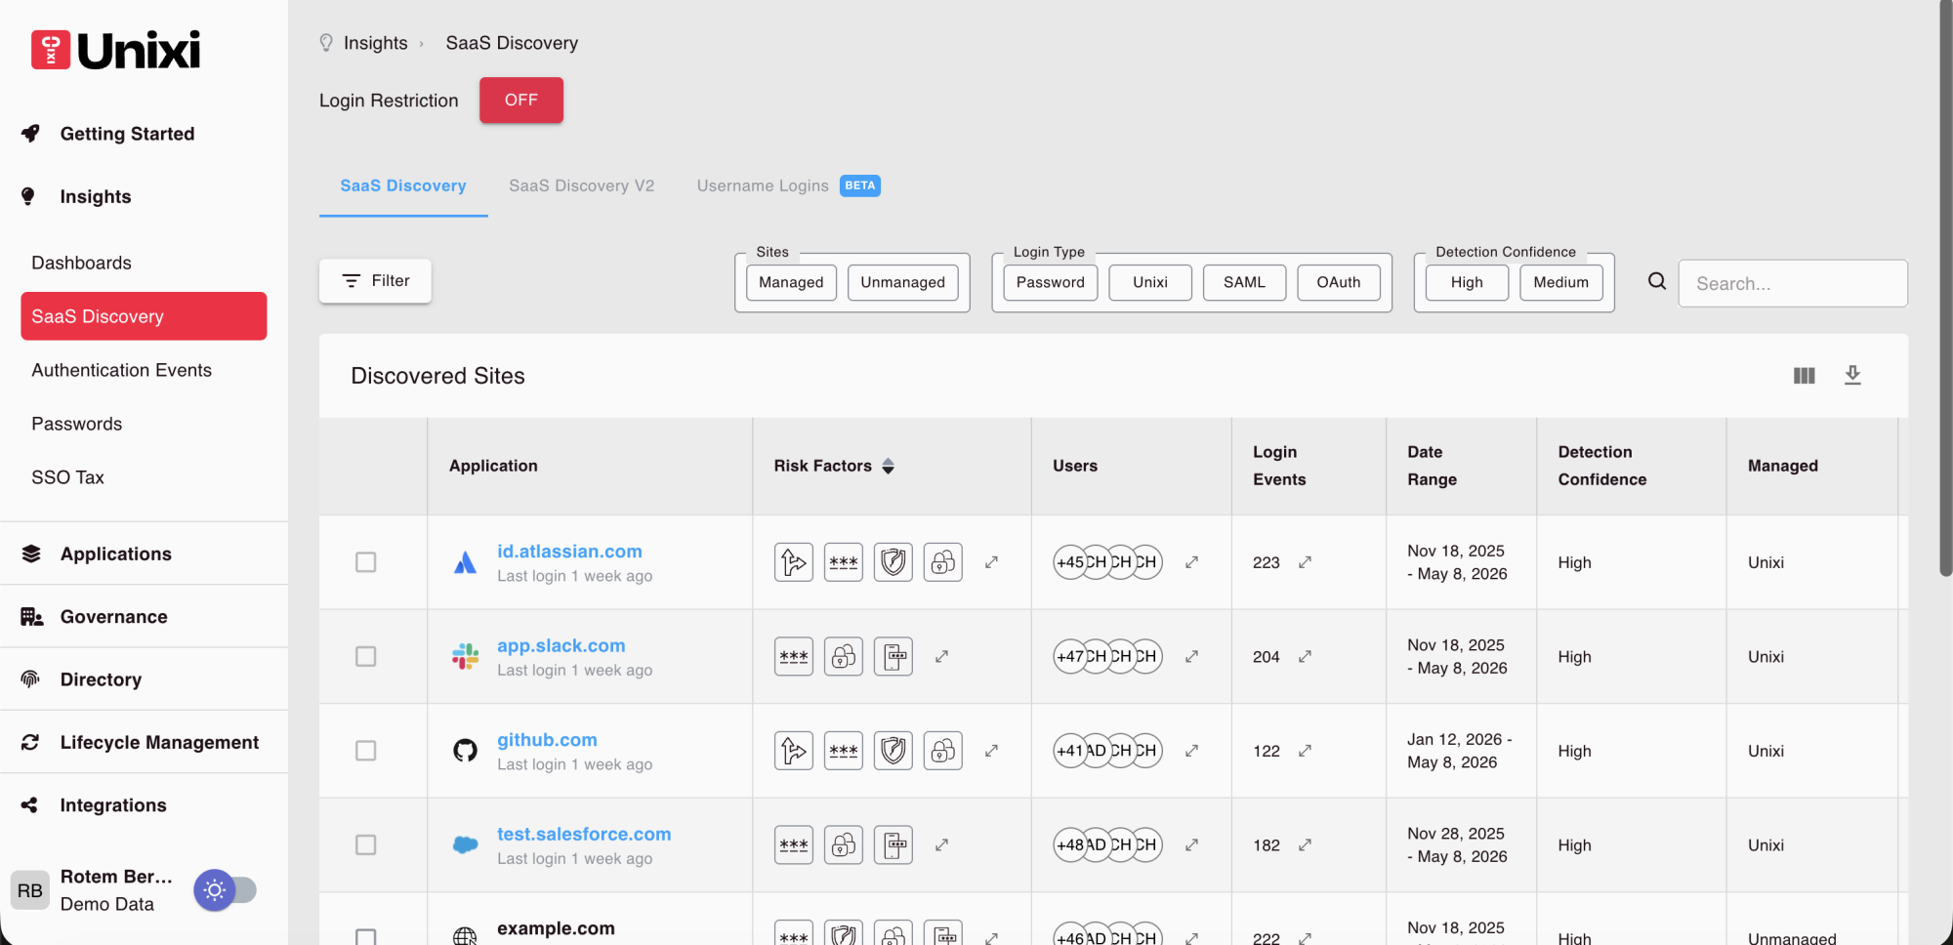
Task: Click the Applications stack icon
Action: click(31, 554)
